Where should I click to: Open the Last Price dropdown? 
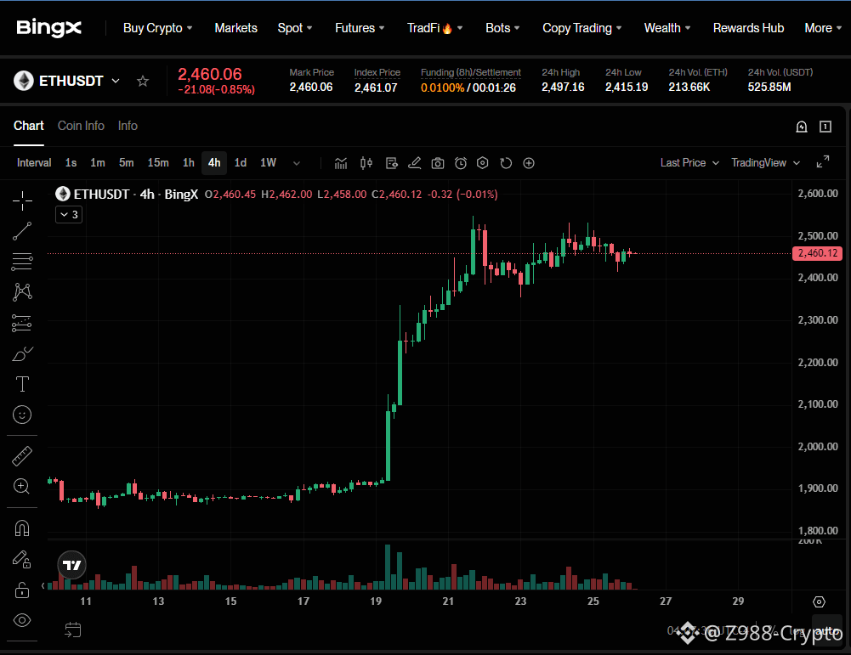click(689, 162)
